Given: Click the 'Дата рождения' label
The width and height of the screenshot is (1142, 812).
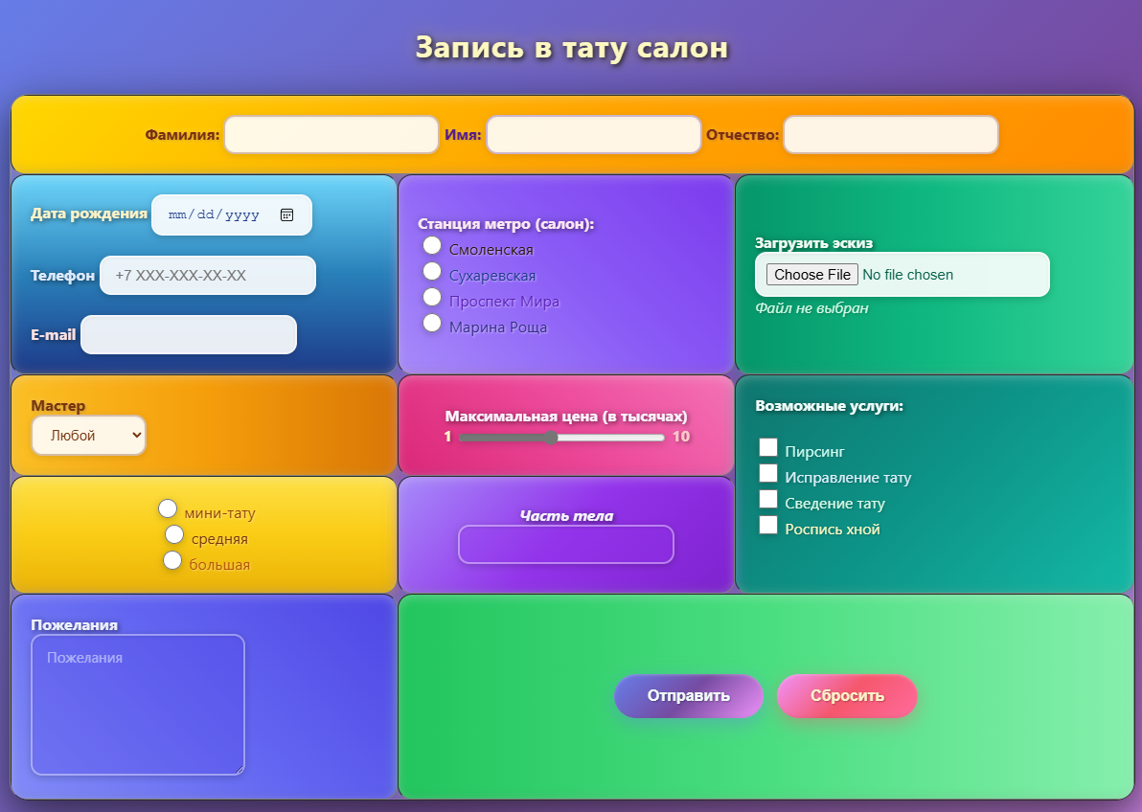Looking at the screenshot, I should (89, 214).
